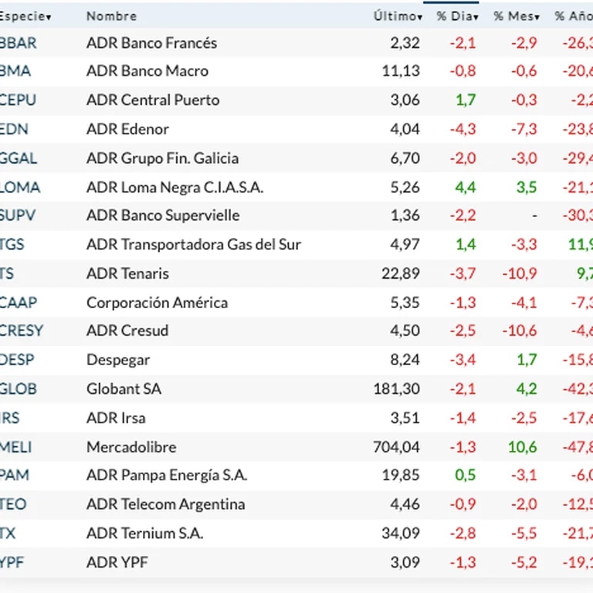Open the PAM ticker link

[x=15, y=476]
